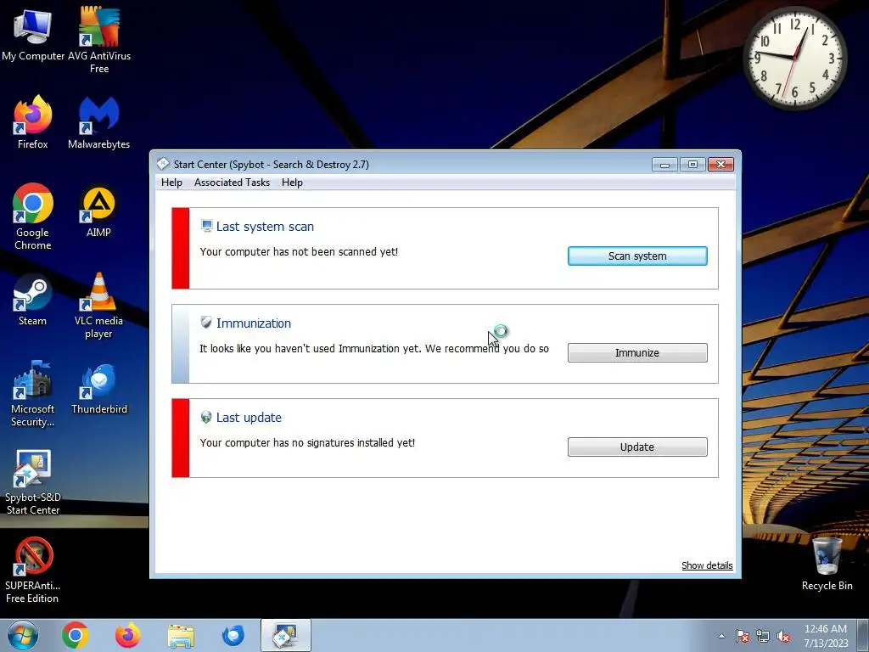
Task: Open the Associated Tasks menu
Action: coord(232,183)
